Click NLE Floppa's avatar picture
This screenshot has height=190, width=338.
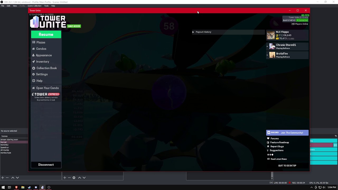click(x=271, y=35)
